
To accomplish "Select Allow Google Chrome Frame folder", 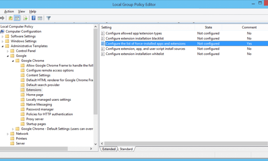I will pyautogui.click(x=60, y=65).
